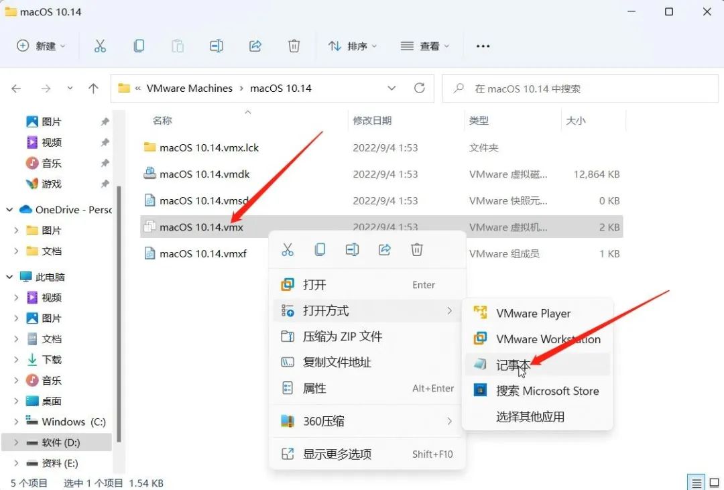
Task: Open the address bar history dropdown
Action: (391, 88)
